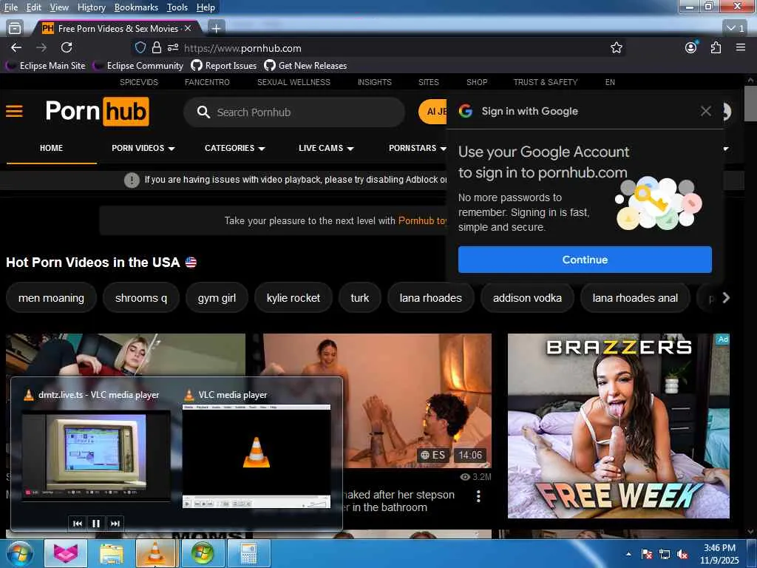The width and height of the screenshot is (757, 568).
Task: Open the Tools menu
Action: 177,7
